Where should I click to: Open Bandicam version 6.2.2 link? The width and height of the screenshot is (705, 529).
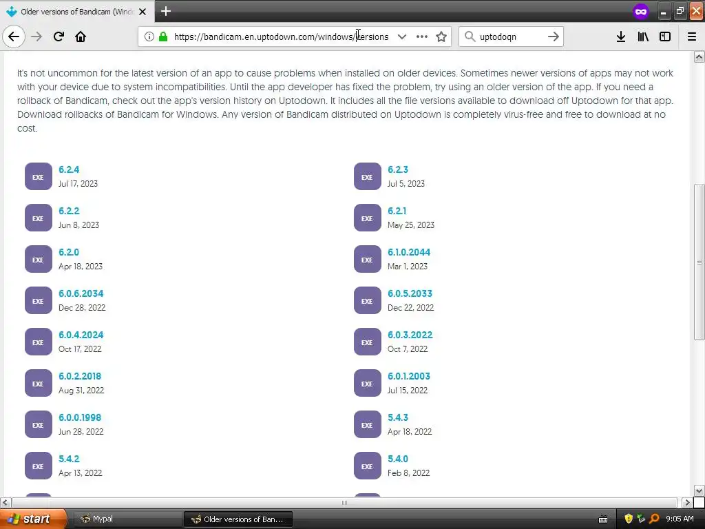tap(69, 211)
